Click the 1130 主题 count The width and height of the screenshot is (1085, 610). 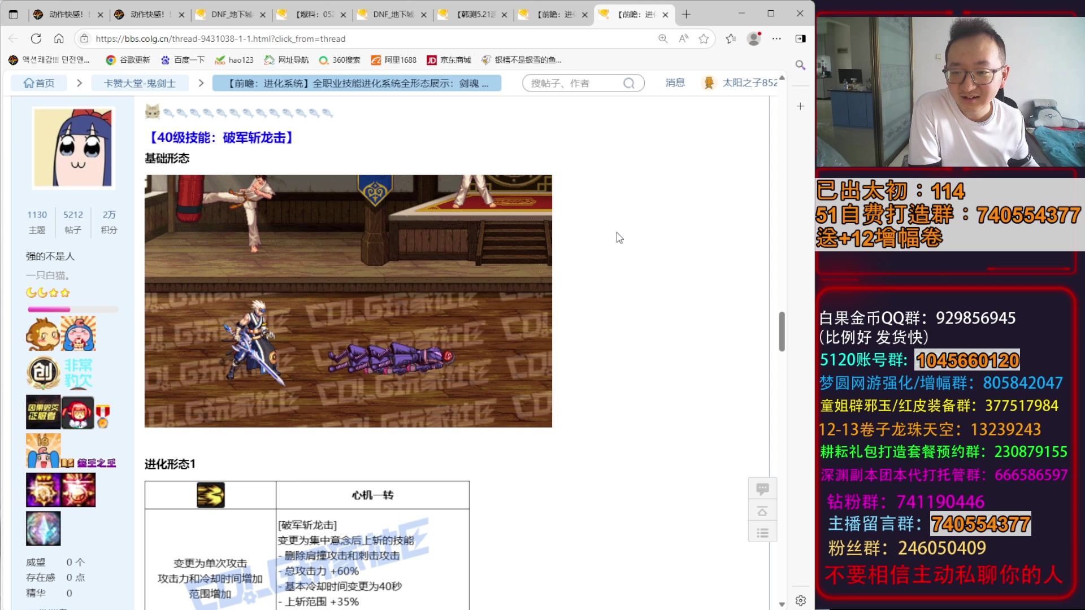click(x=37, y=222)
